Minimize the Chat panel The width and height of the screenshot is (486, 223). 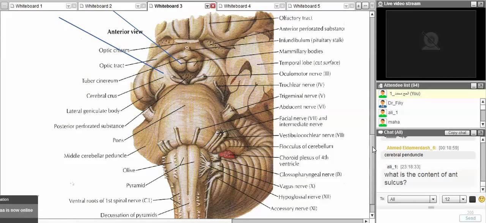[x=474, y=133]
